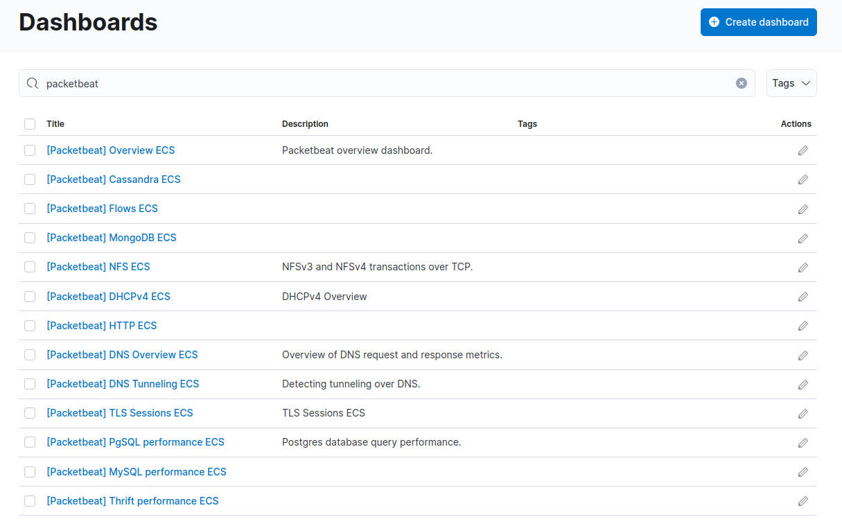Check the Cassandra ECS row checkbox

point(30,179)
